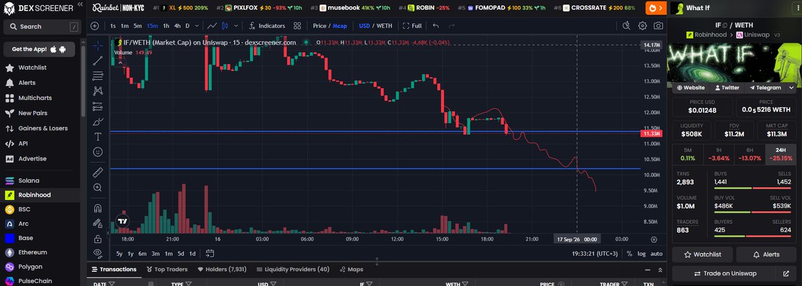Select the crosshair cursor tool
The height and width of the screenshot is (286, 802).
click(x=98, y=45)
